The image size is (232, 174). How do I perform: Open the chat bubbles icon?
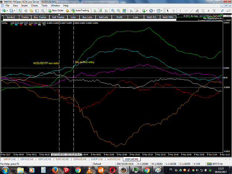229,11
